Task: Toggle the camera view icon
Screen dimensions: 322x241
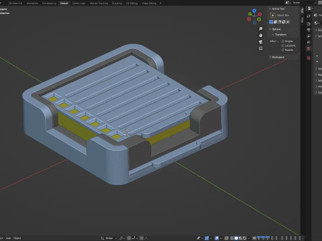Action: click(260, 42)
